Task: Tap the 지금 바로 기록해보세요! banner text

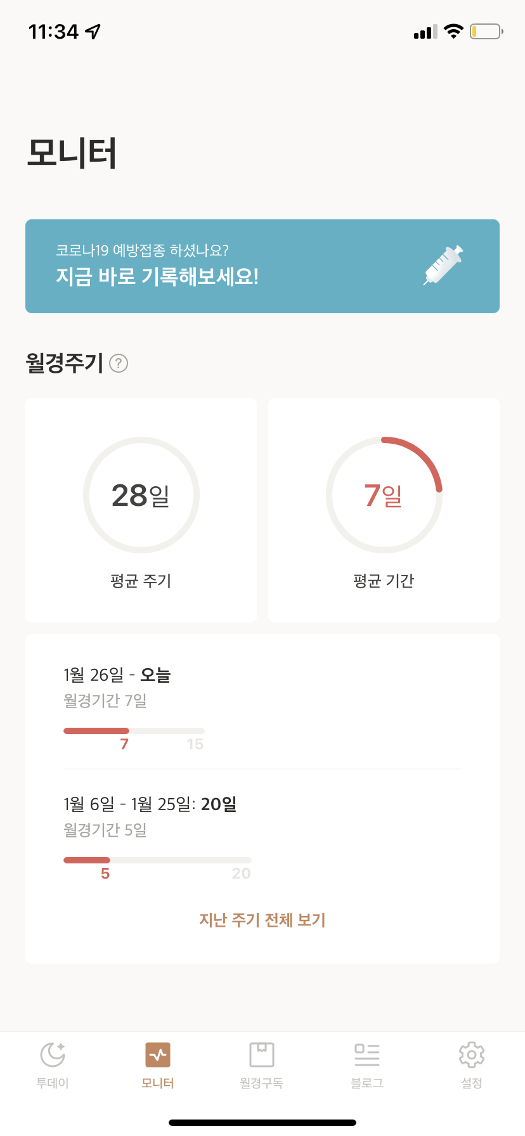Action: (x=157, y=276)
